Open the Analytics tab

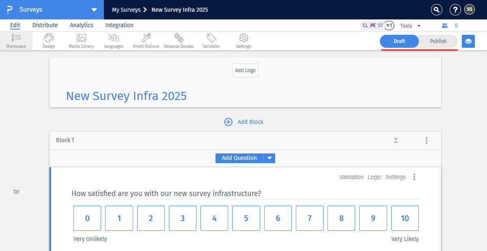click(81, 25)
